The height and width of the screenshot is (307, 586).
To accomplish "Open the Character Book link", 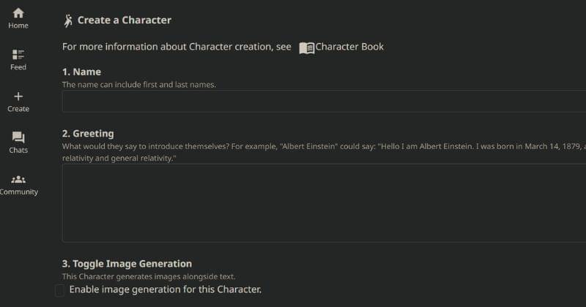I will coord(349,47).
